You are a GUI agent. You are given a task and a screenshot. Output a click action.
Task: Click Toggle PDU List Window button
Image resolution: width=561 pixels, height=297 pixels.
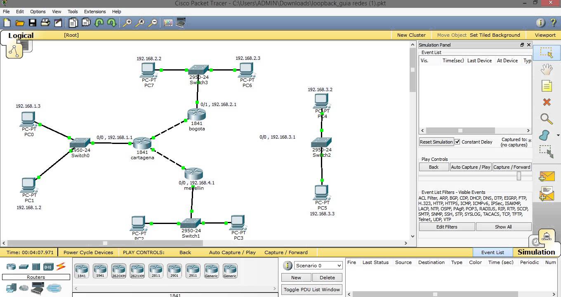coord(312,290)
